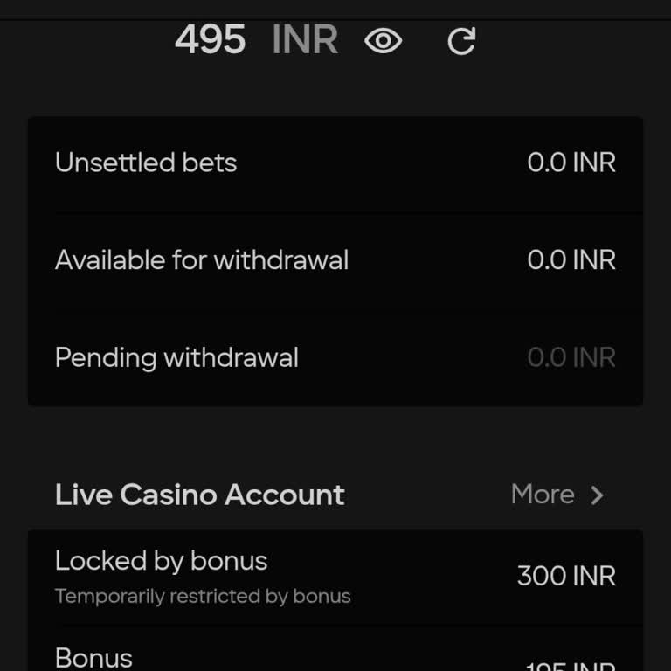
Task: Click the top header strip above balance
Action: point(335,9)
